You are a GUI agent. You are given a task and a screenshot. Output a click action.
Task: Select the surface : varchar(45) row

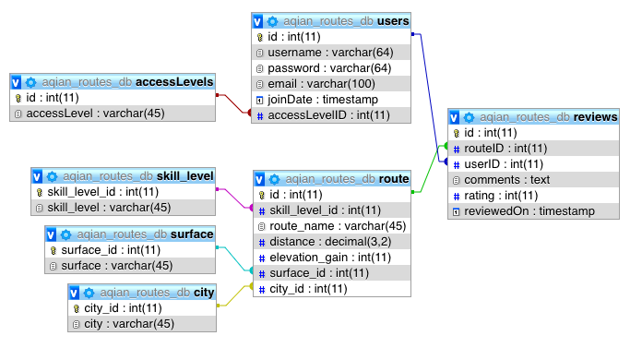(x=130, y=266)
